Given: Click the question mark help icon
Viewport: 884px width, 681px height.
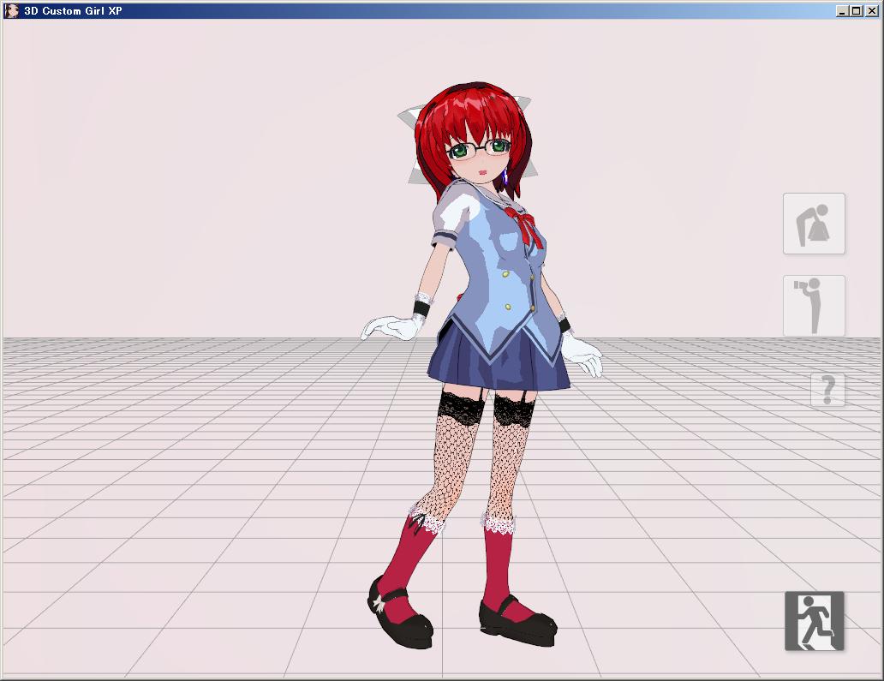Looking at the screenshot, I should (827, 390).
